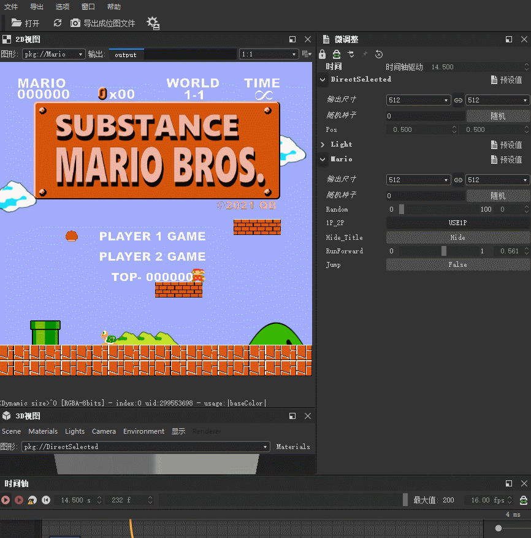Open the Environment menu in 3D view
531x538 pixels.
click(143, 431)
